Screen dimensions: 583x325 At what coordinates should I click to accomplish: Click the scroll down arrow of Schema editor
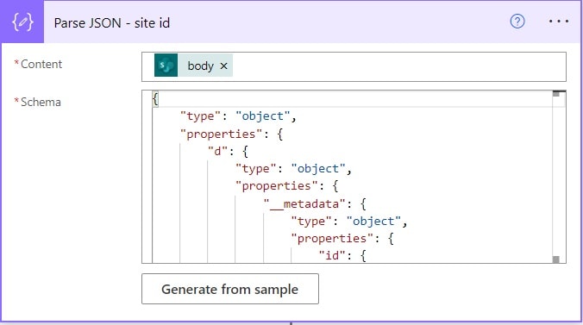tap(556, 259)
